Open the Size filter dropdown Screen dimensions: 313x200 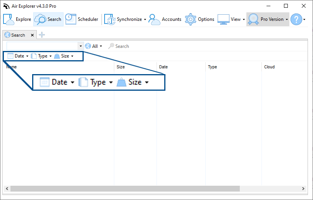[64, 56]
